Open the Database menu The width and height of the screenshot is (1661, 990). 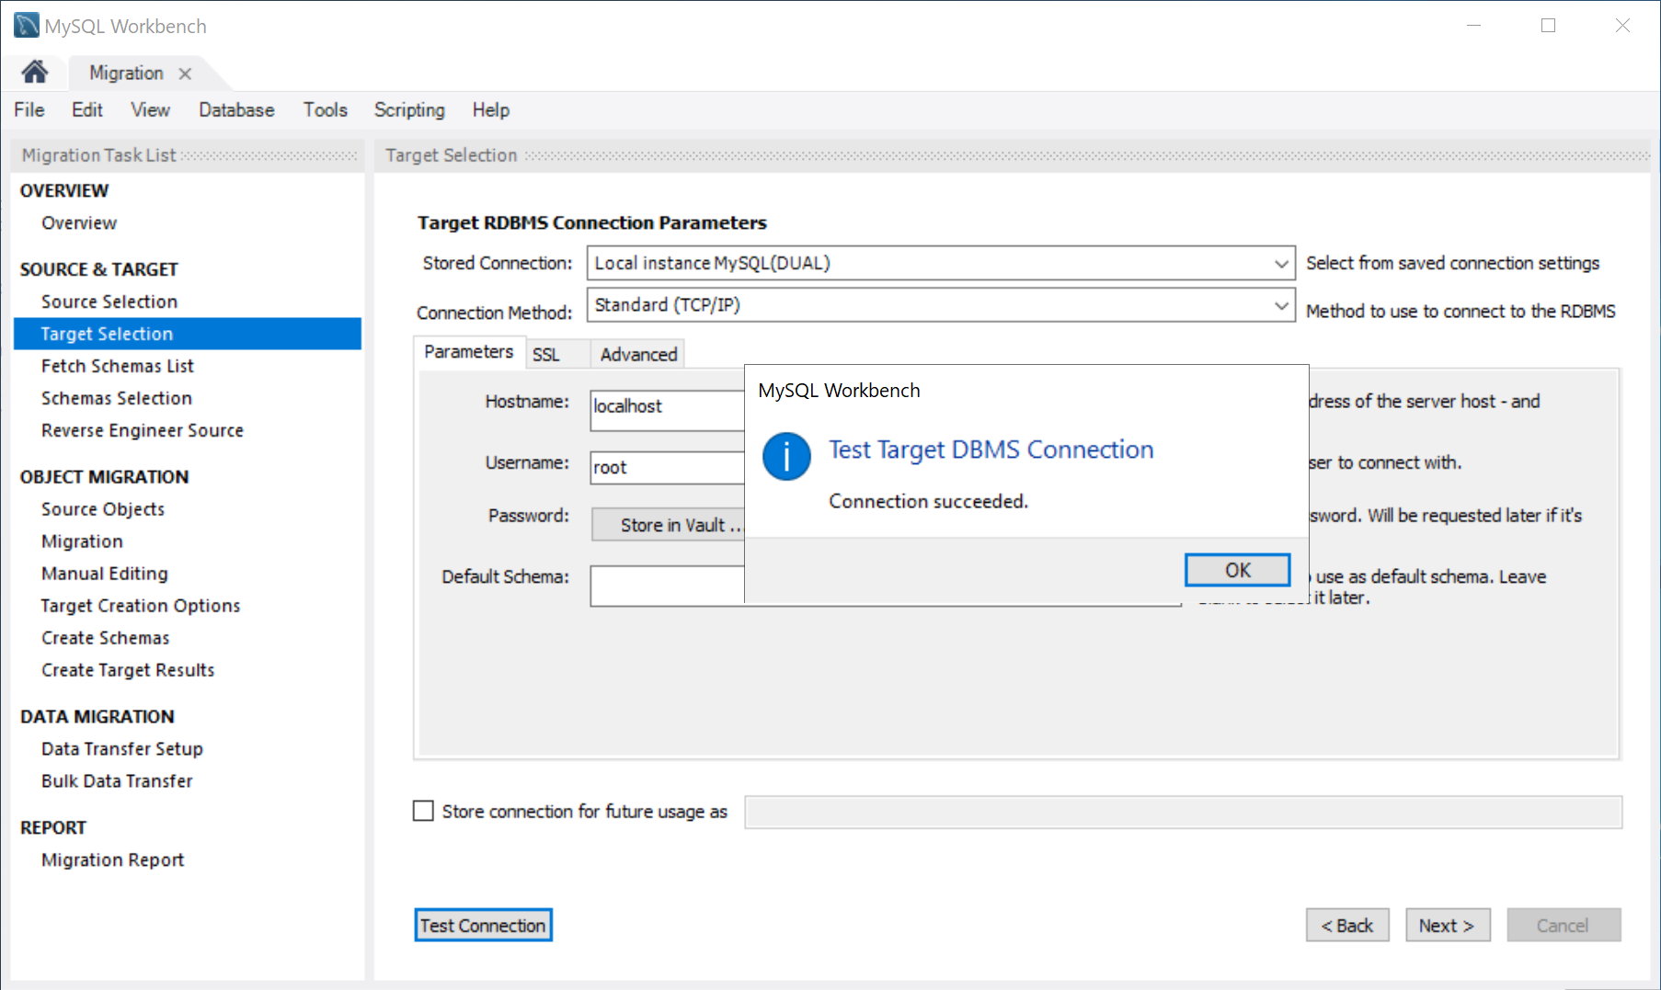pyautogui.click(x=236, y=110)
